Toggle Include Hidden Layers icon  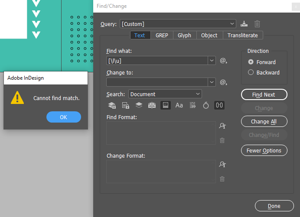coord(138,105)
